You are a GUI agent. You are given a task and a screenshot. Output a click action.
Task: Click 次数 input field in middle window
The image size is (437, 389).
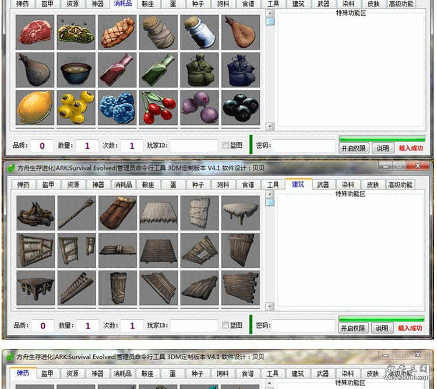pyautogui.click(x=132, y=325)
